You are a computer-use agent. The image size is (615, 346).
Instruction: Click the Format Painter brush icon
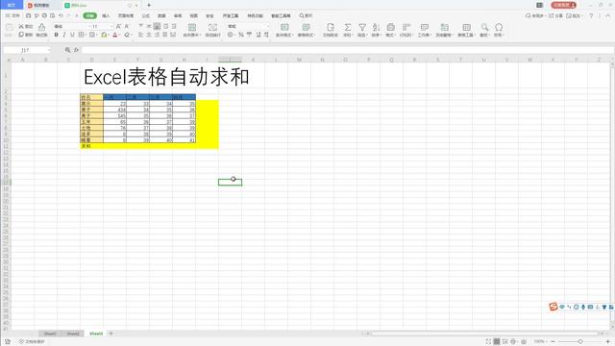click(41, 27)
